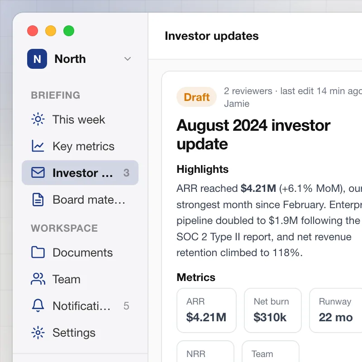Click the yellow minimize window button
This screenshot has height=362, width=362.
pos(51,31)
